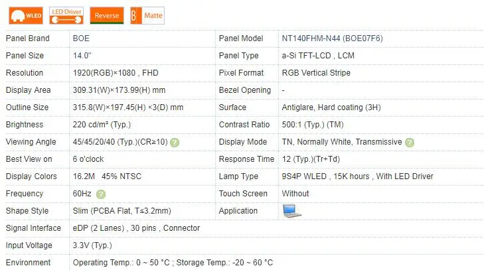Click the a-Si TFT-LCD , LCM panel type
Viewport: 488px width, 270px height.
[x=318, y=56]
